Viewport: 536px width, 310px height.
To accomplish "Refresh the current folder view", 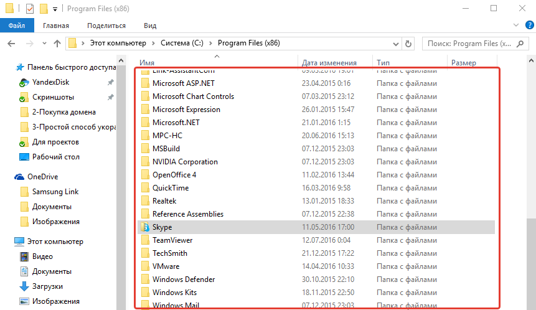I will pos(408,44).
